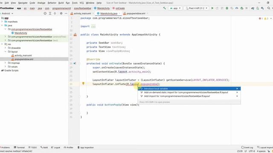This screenshot has height=153, width=273.
Task: Run the app with green play button
Action: pos(212,8)
